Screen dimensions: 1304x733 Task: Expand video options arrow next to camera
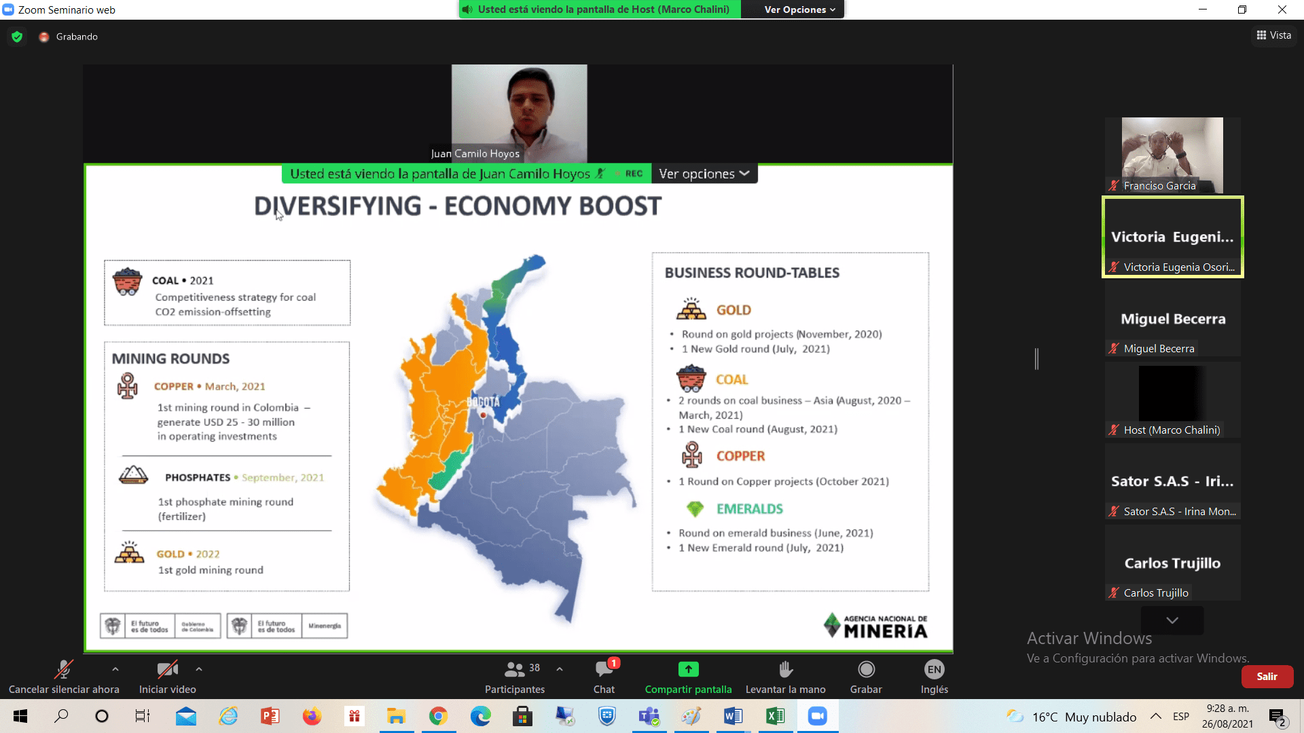pos(199,669)
